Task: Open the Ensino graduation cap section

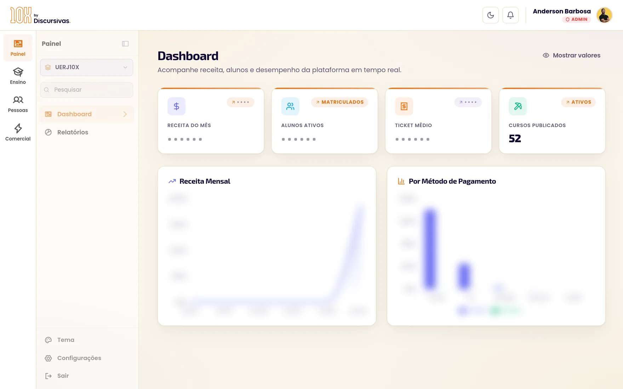Action: (18, 76)
